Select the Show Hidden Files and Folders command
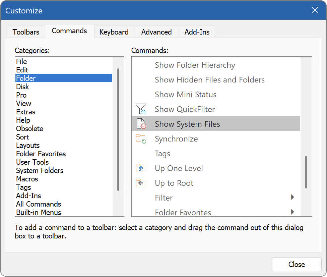The width and height of the screenshot is (327, 277). pos(209,80)
